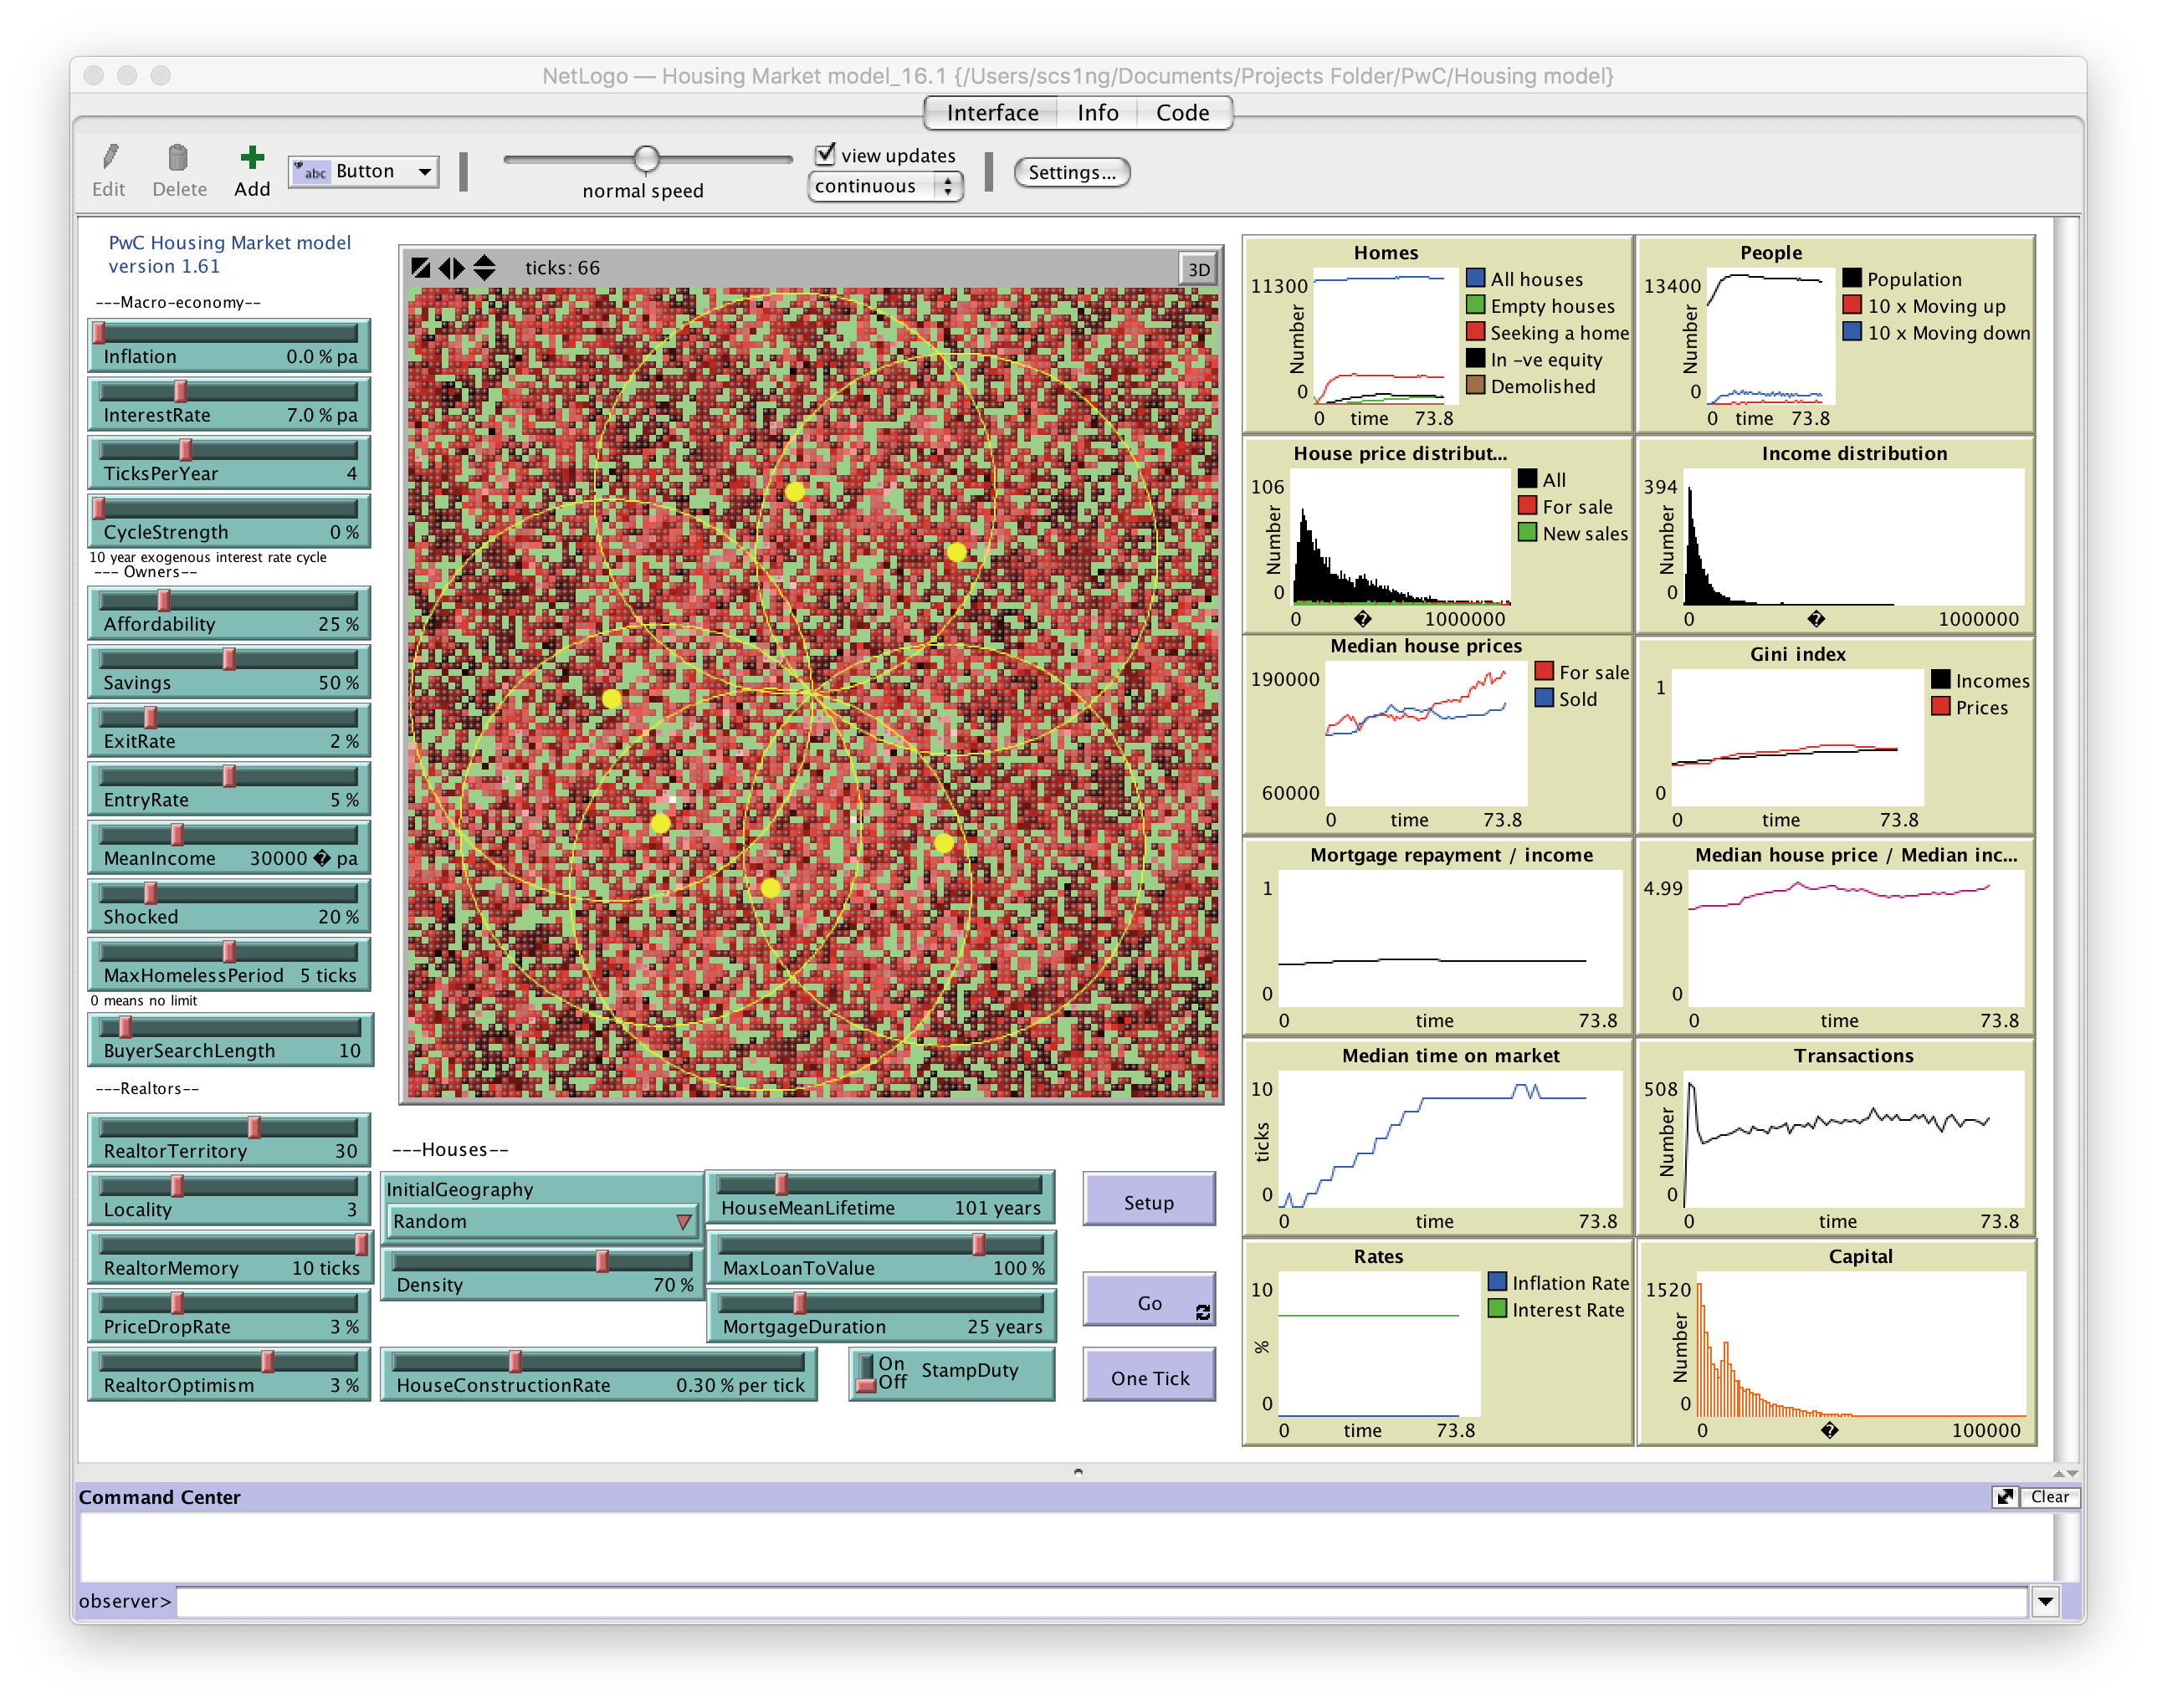Click the PriceDropRate slider

(x=229, y=1316)
